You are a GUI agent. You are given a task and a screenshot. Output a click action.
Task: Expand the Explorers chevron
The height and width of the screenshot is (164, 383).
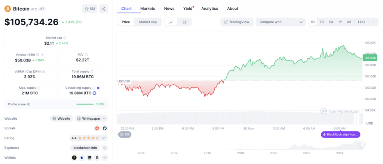pos(105,148)
